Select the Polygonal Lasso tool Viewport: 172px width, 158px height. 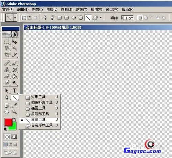7,48
